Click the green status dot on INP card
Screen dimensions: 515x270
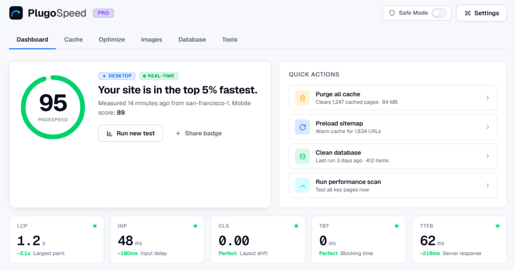tap(195, 226)
